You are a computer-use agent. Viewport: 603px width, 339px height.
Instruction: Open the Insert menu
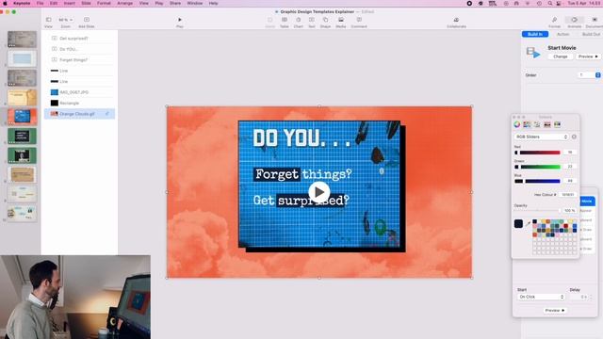[69, 3]
